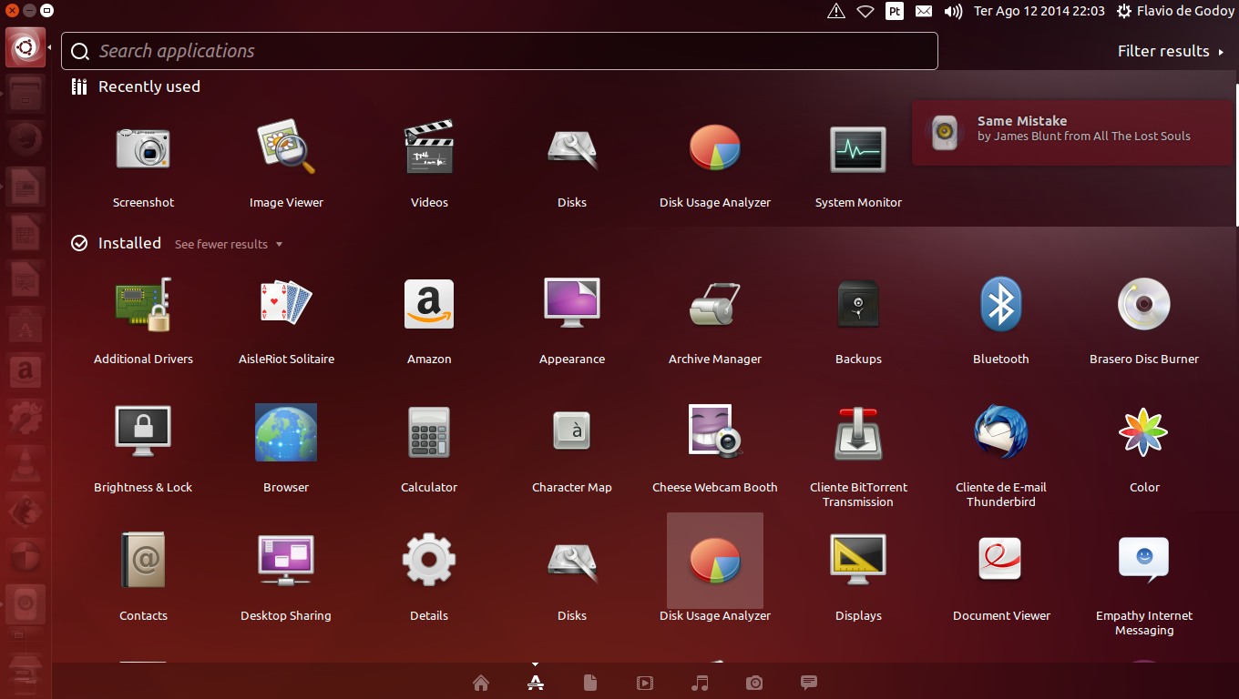Open the See fewer results dropdown arrow

click(281, 244)
